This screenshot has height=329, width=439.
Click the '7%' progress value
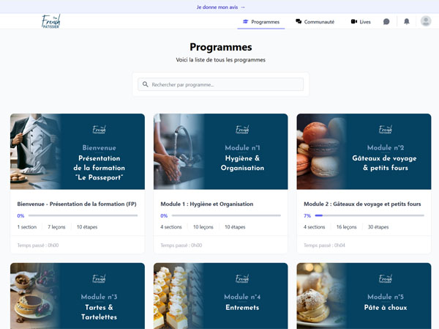(x=307, y=215)
